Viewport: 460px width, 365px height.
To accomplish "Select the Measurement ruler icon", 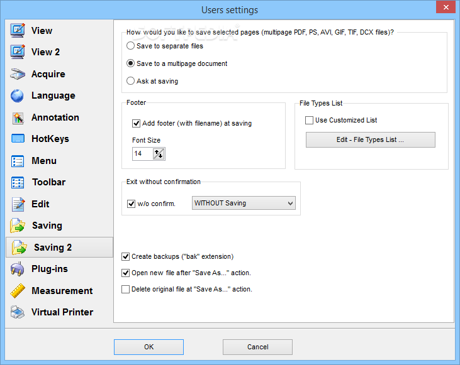I will (18, 291).
